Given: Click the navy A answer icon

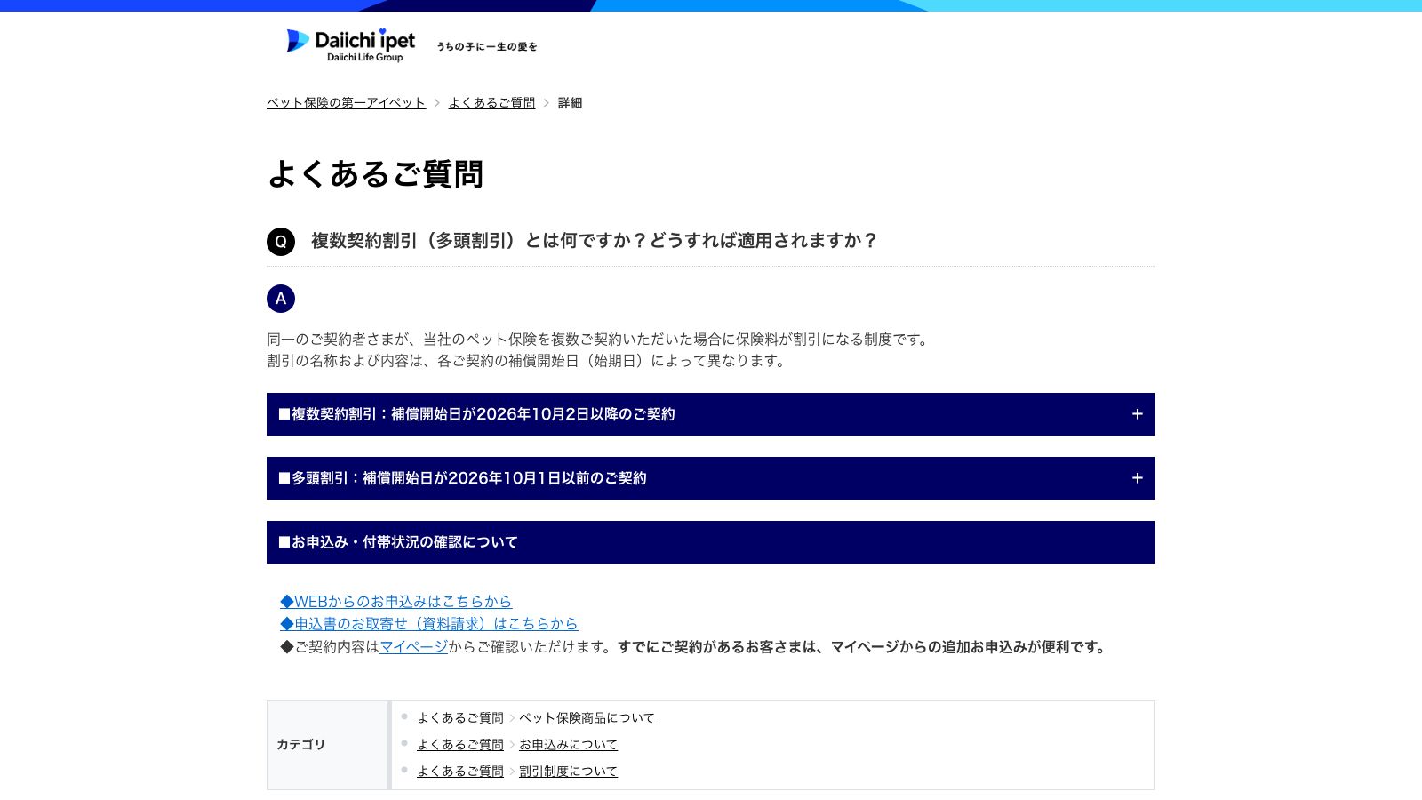Looking at the screenshot, I should pyautogui.click(x=281, y=299).
